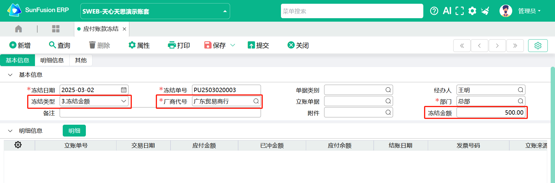This screenshot has height=183, width=555.
Task: Open the app grid menu icon
Action: [56, 29]
